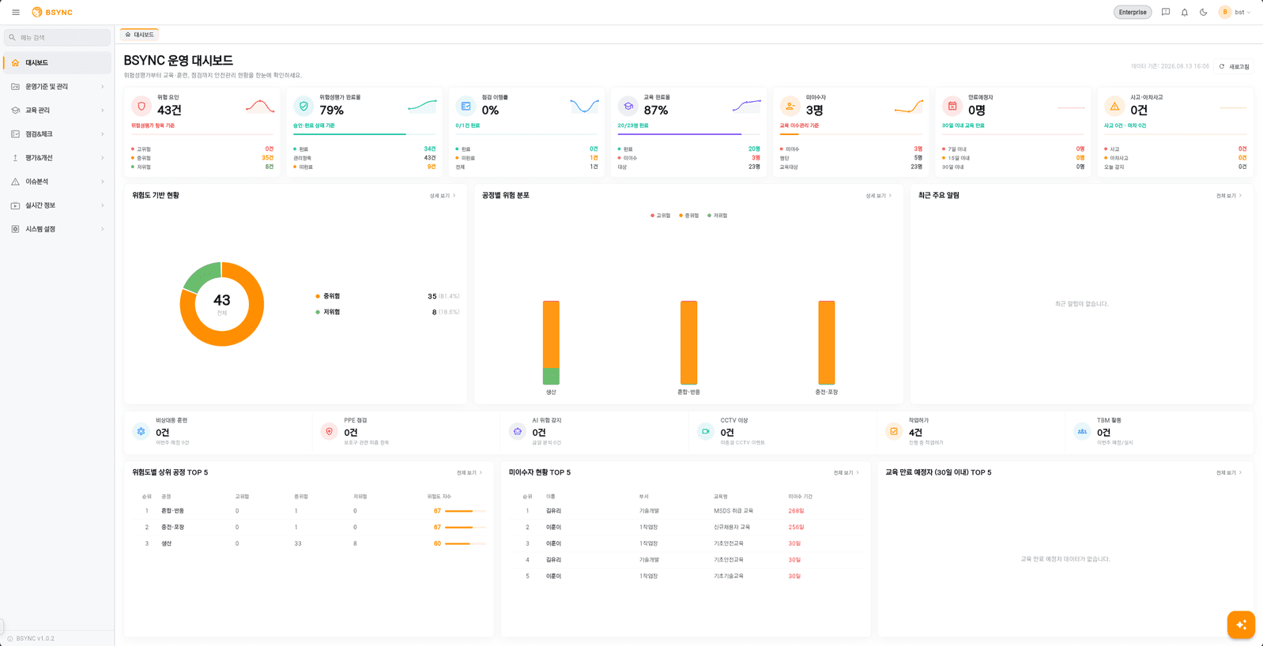1263x646 pixels.
Task: Click the 만료예정자 calendar icon
Action: [952, 106]
